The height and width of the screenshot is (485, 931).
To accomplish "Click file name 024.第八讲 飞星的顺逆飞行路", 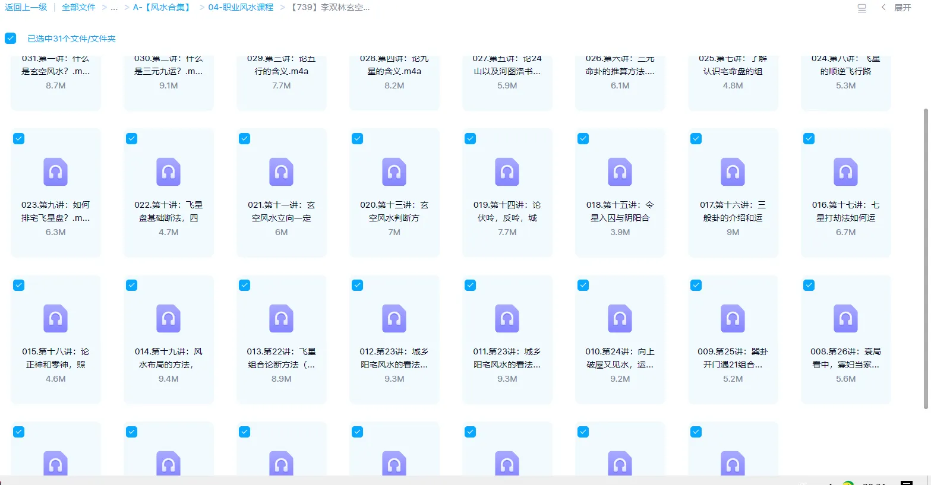I will 846,65.
